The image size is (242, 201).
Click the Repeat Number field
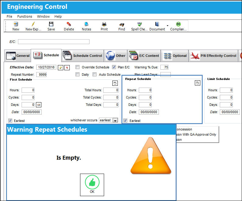tap(41, 75)
